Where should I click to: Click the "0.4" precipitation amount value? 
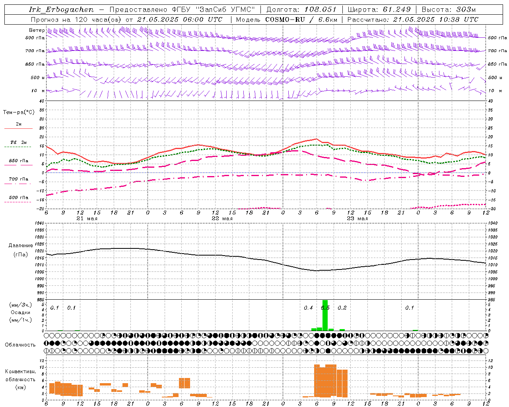click(x=308, y=308)
